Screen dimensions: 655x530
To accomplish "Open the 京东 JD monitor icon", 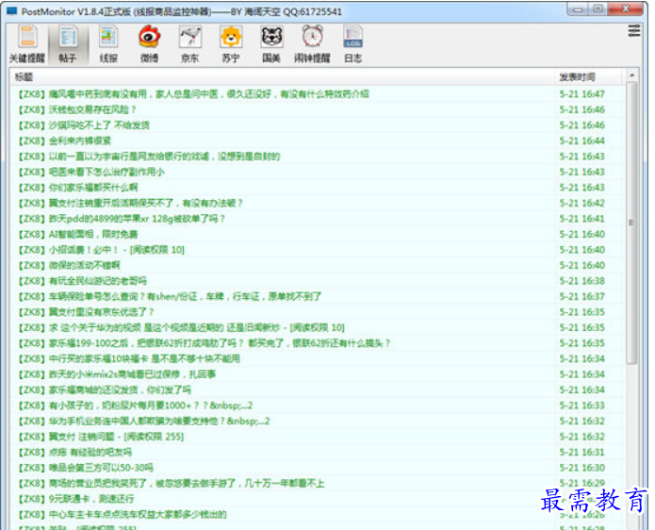I will point(190,44).
